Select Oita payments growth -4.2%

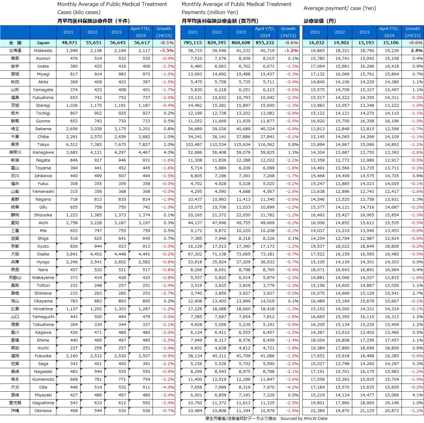pos(288,387)
